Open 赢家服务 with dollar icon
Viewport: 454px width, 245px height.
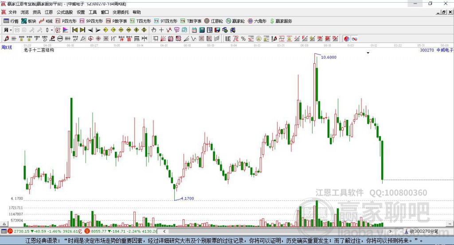[x=281, y=21]
